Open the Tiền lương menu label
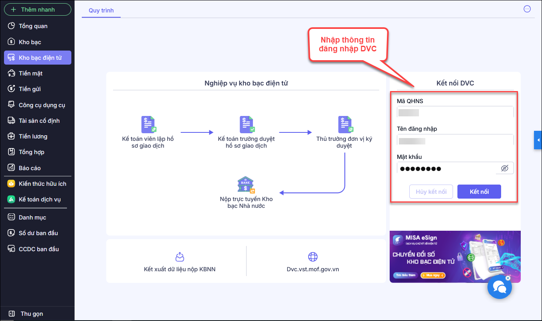This screenshot has height=321, width=542. click(x=33, y=136)
